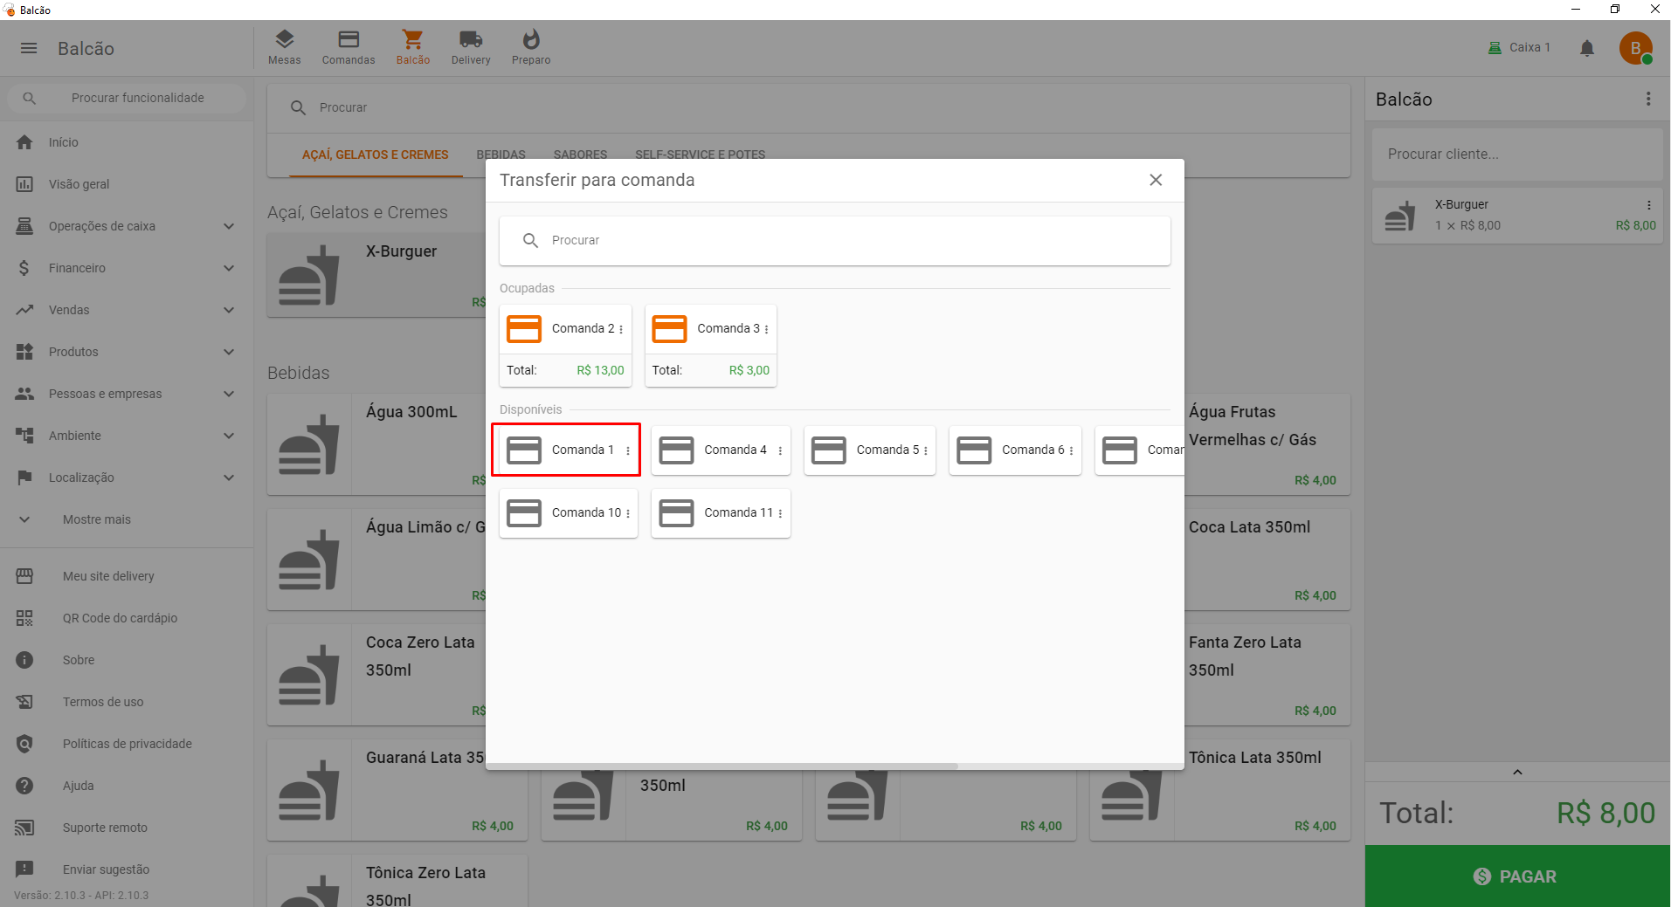This screenshot has width=1671, height=907.
Task: Open Termos de uso
Action: 127,702
